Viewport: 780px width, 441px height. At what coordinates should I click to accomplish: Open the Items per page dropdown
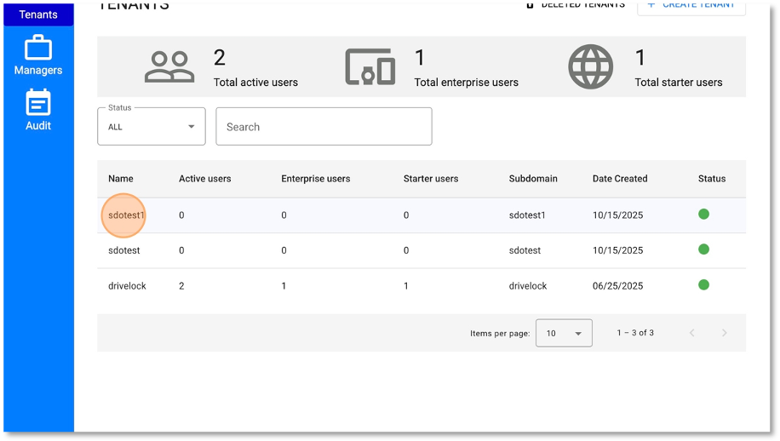[x=564, y=333]
